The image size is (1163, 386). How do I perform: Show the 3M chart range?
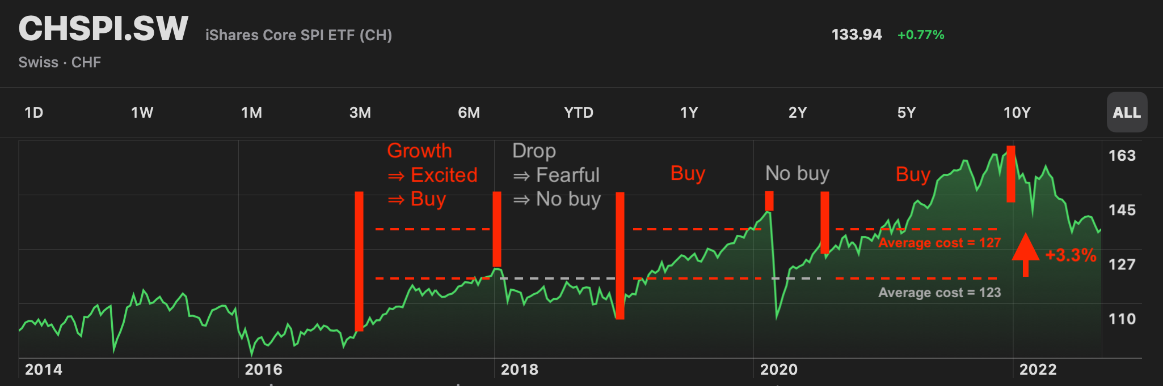360,113
